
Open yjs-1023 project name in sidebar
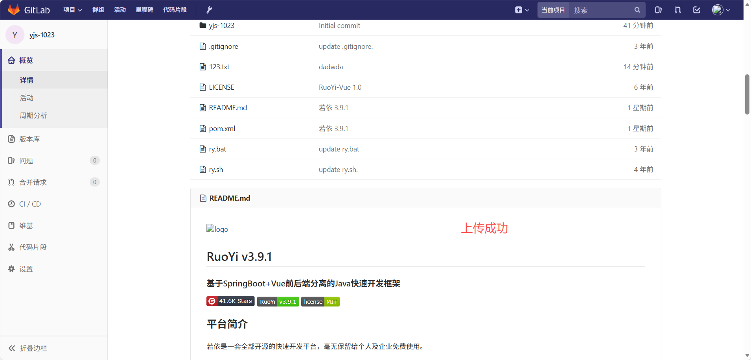coord(42,35)
